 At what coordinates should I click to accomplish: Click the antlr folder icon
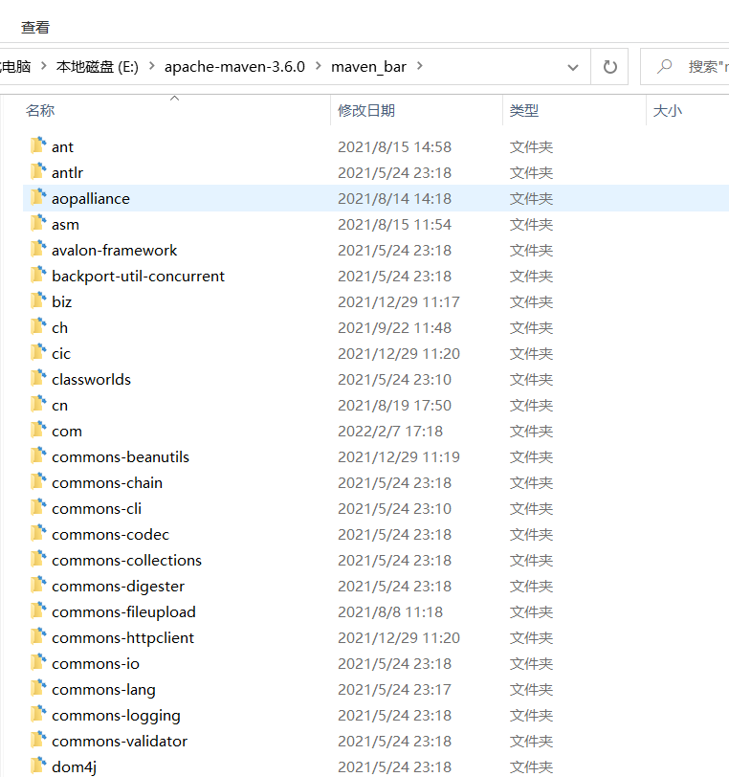click(x=38, y=172)
